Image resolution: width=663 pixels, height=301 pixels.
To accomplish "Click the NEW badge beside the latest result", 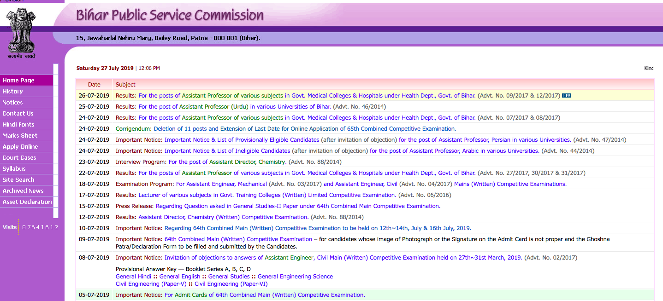I will [x=566, y=96].
